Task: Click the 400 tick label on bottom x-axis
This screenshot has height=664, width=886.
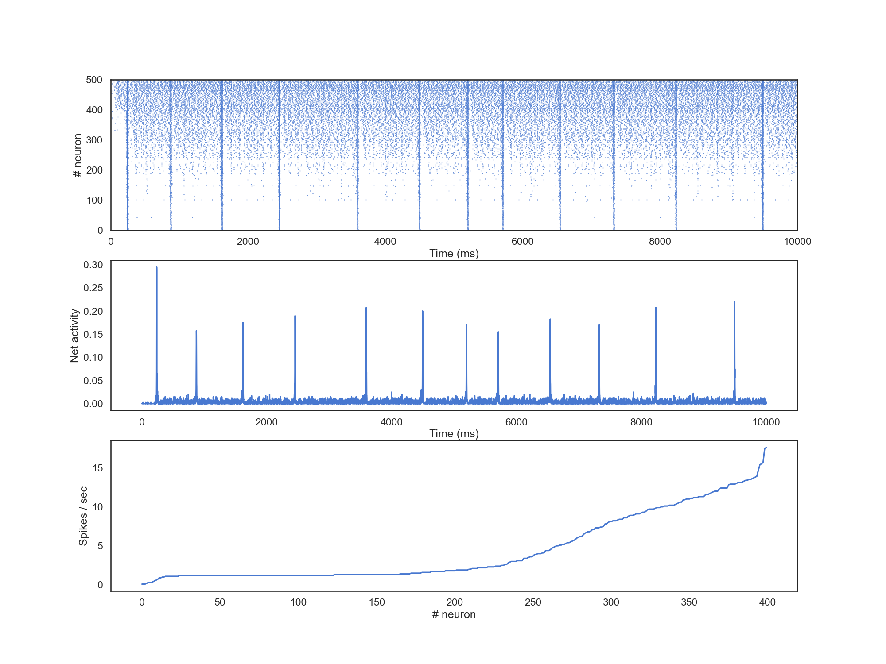Action: [x=767, y=602]
